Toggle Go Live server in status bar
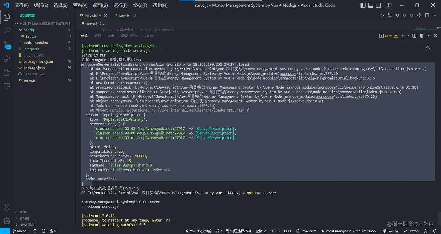 tap(391, 231)
